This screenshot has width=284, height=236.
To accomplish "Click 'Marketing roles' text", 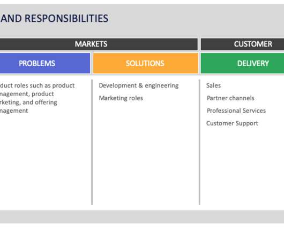I will click(121, 98).
